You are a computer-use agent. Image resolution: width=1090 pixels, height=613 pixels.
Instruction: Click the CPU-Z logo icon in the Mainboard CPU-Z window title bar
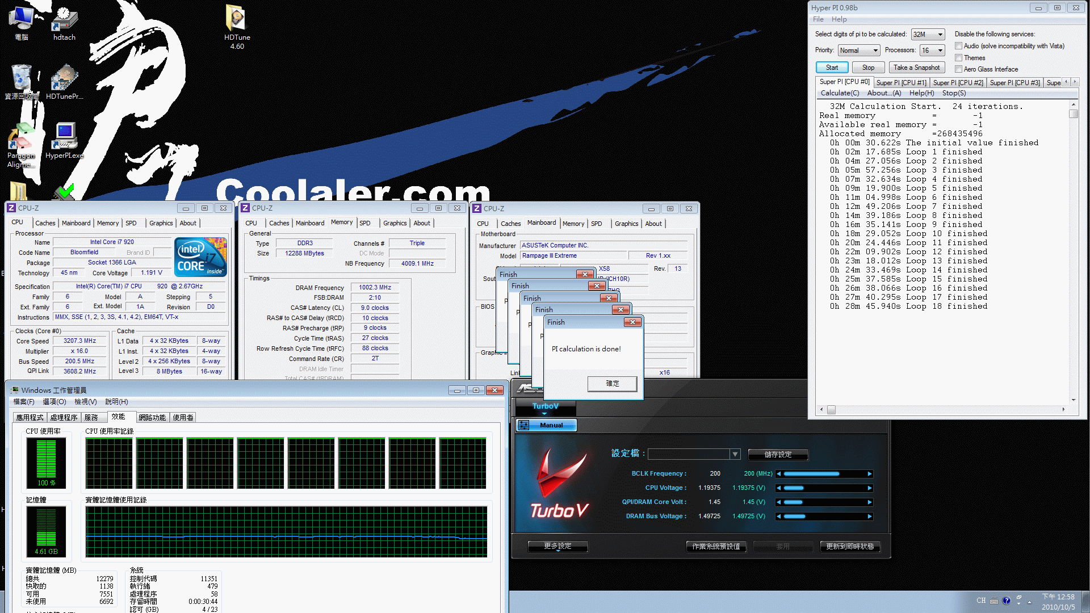coord(477,209)
